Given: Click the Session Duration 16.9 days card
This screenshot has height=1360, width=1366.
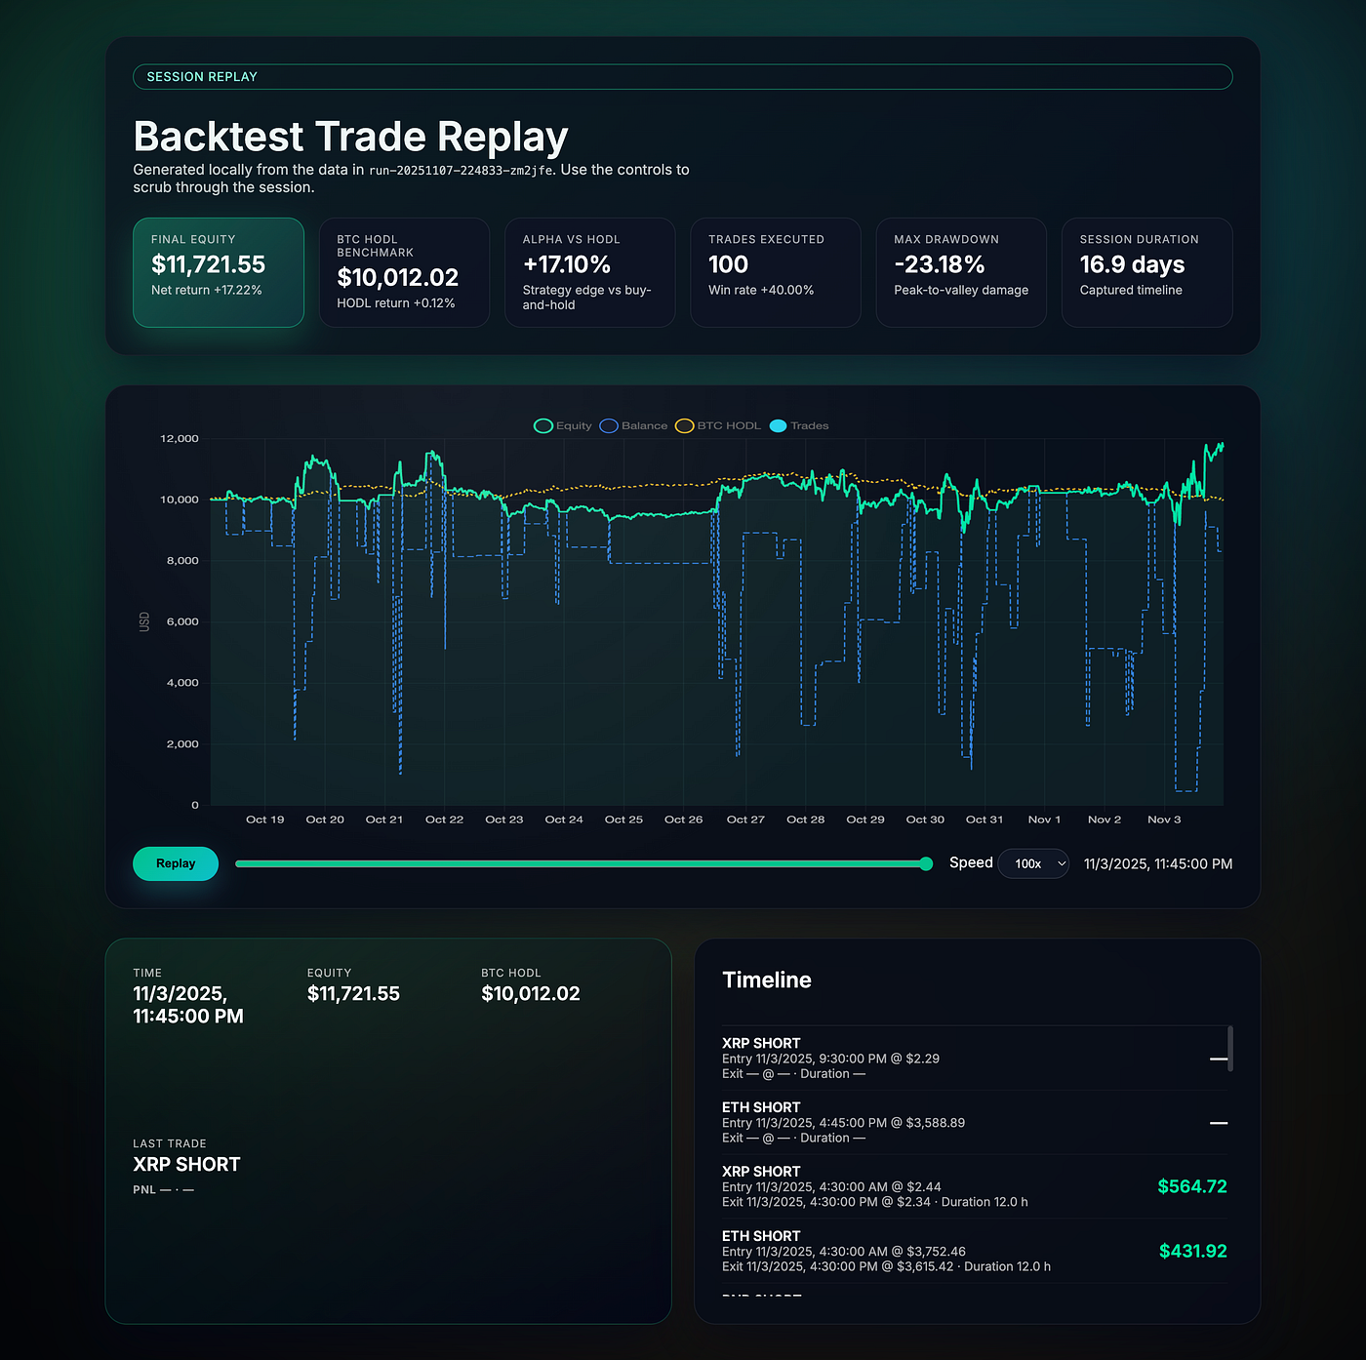Looking at the screenshot, I should pyautogui.click(x=1147, y=272).
